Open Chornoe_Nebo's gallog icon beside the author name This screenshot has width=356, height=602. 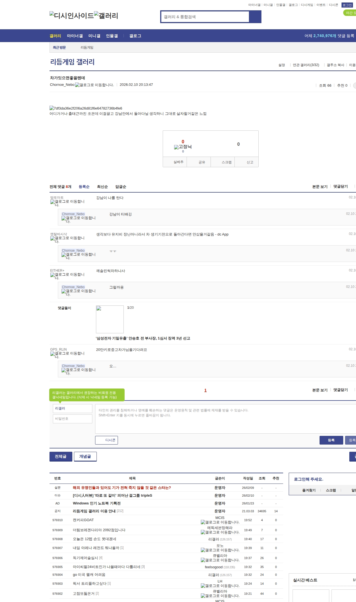[94, 85]
